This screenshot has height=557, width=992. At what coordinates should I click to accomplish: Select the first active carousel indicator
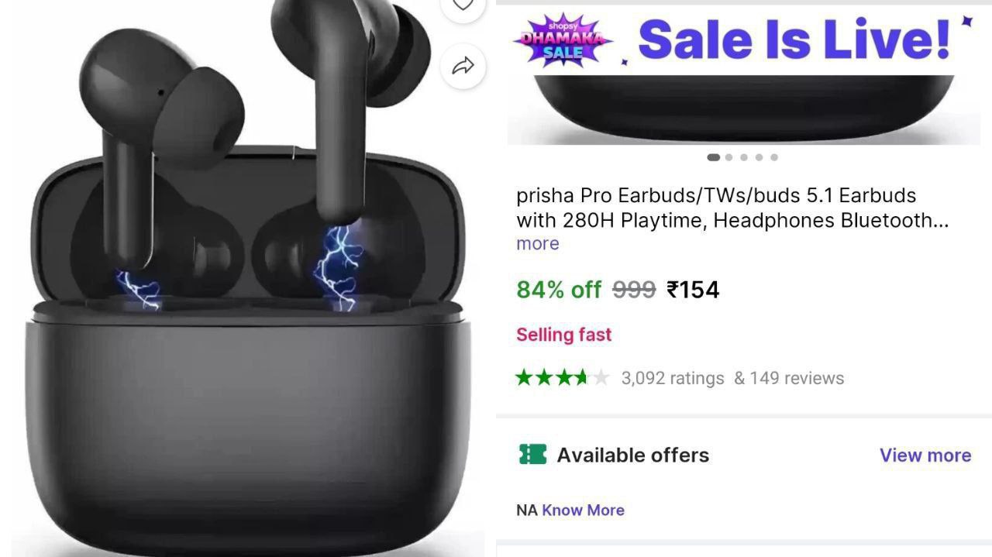(x=713, y=157)
